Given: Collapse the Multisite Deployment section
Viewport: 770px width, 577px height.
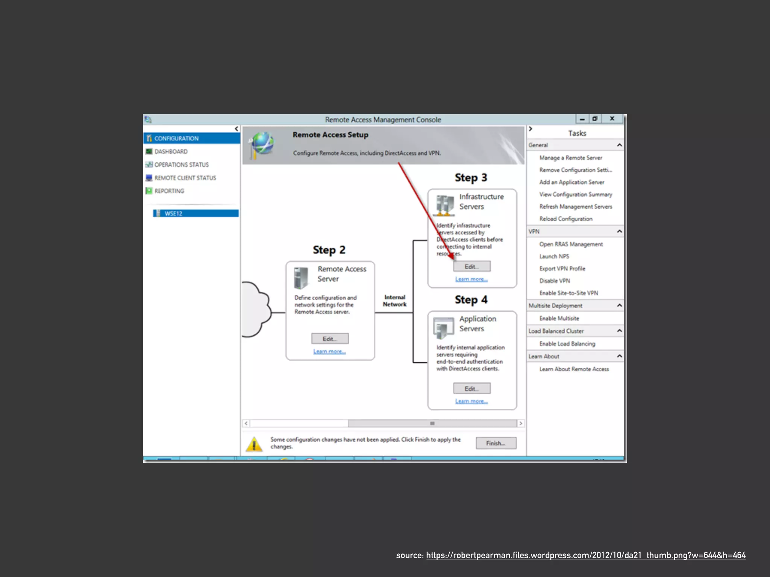Looking at the screenshot, I should 619,305.
